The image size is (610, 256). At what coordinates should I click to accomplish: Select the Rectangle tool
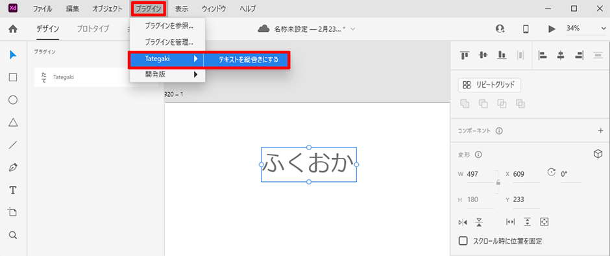pos(13,77)
